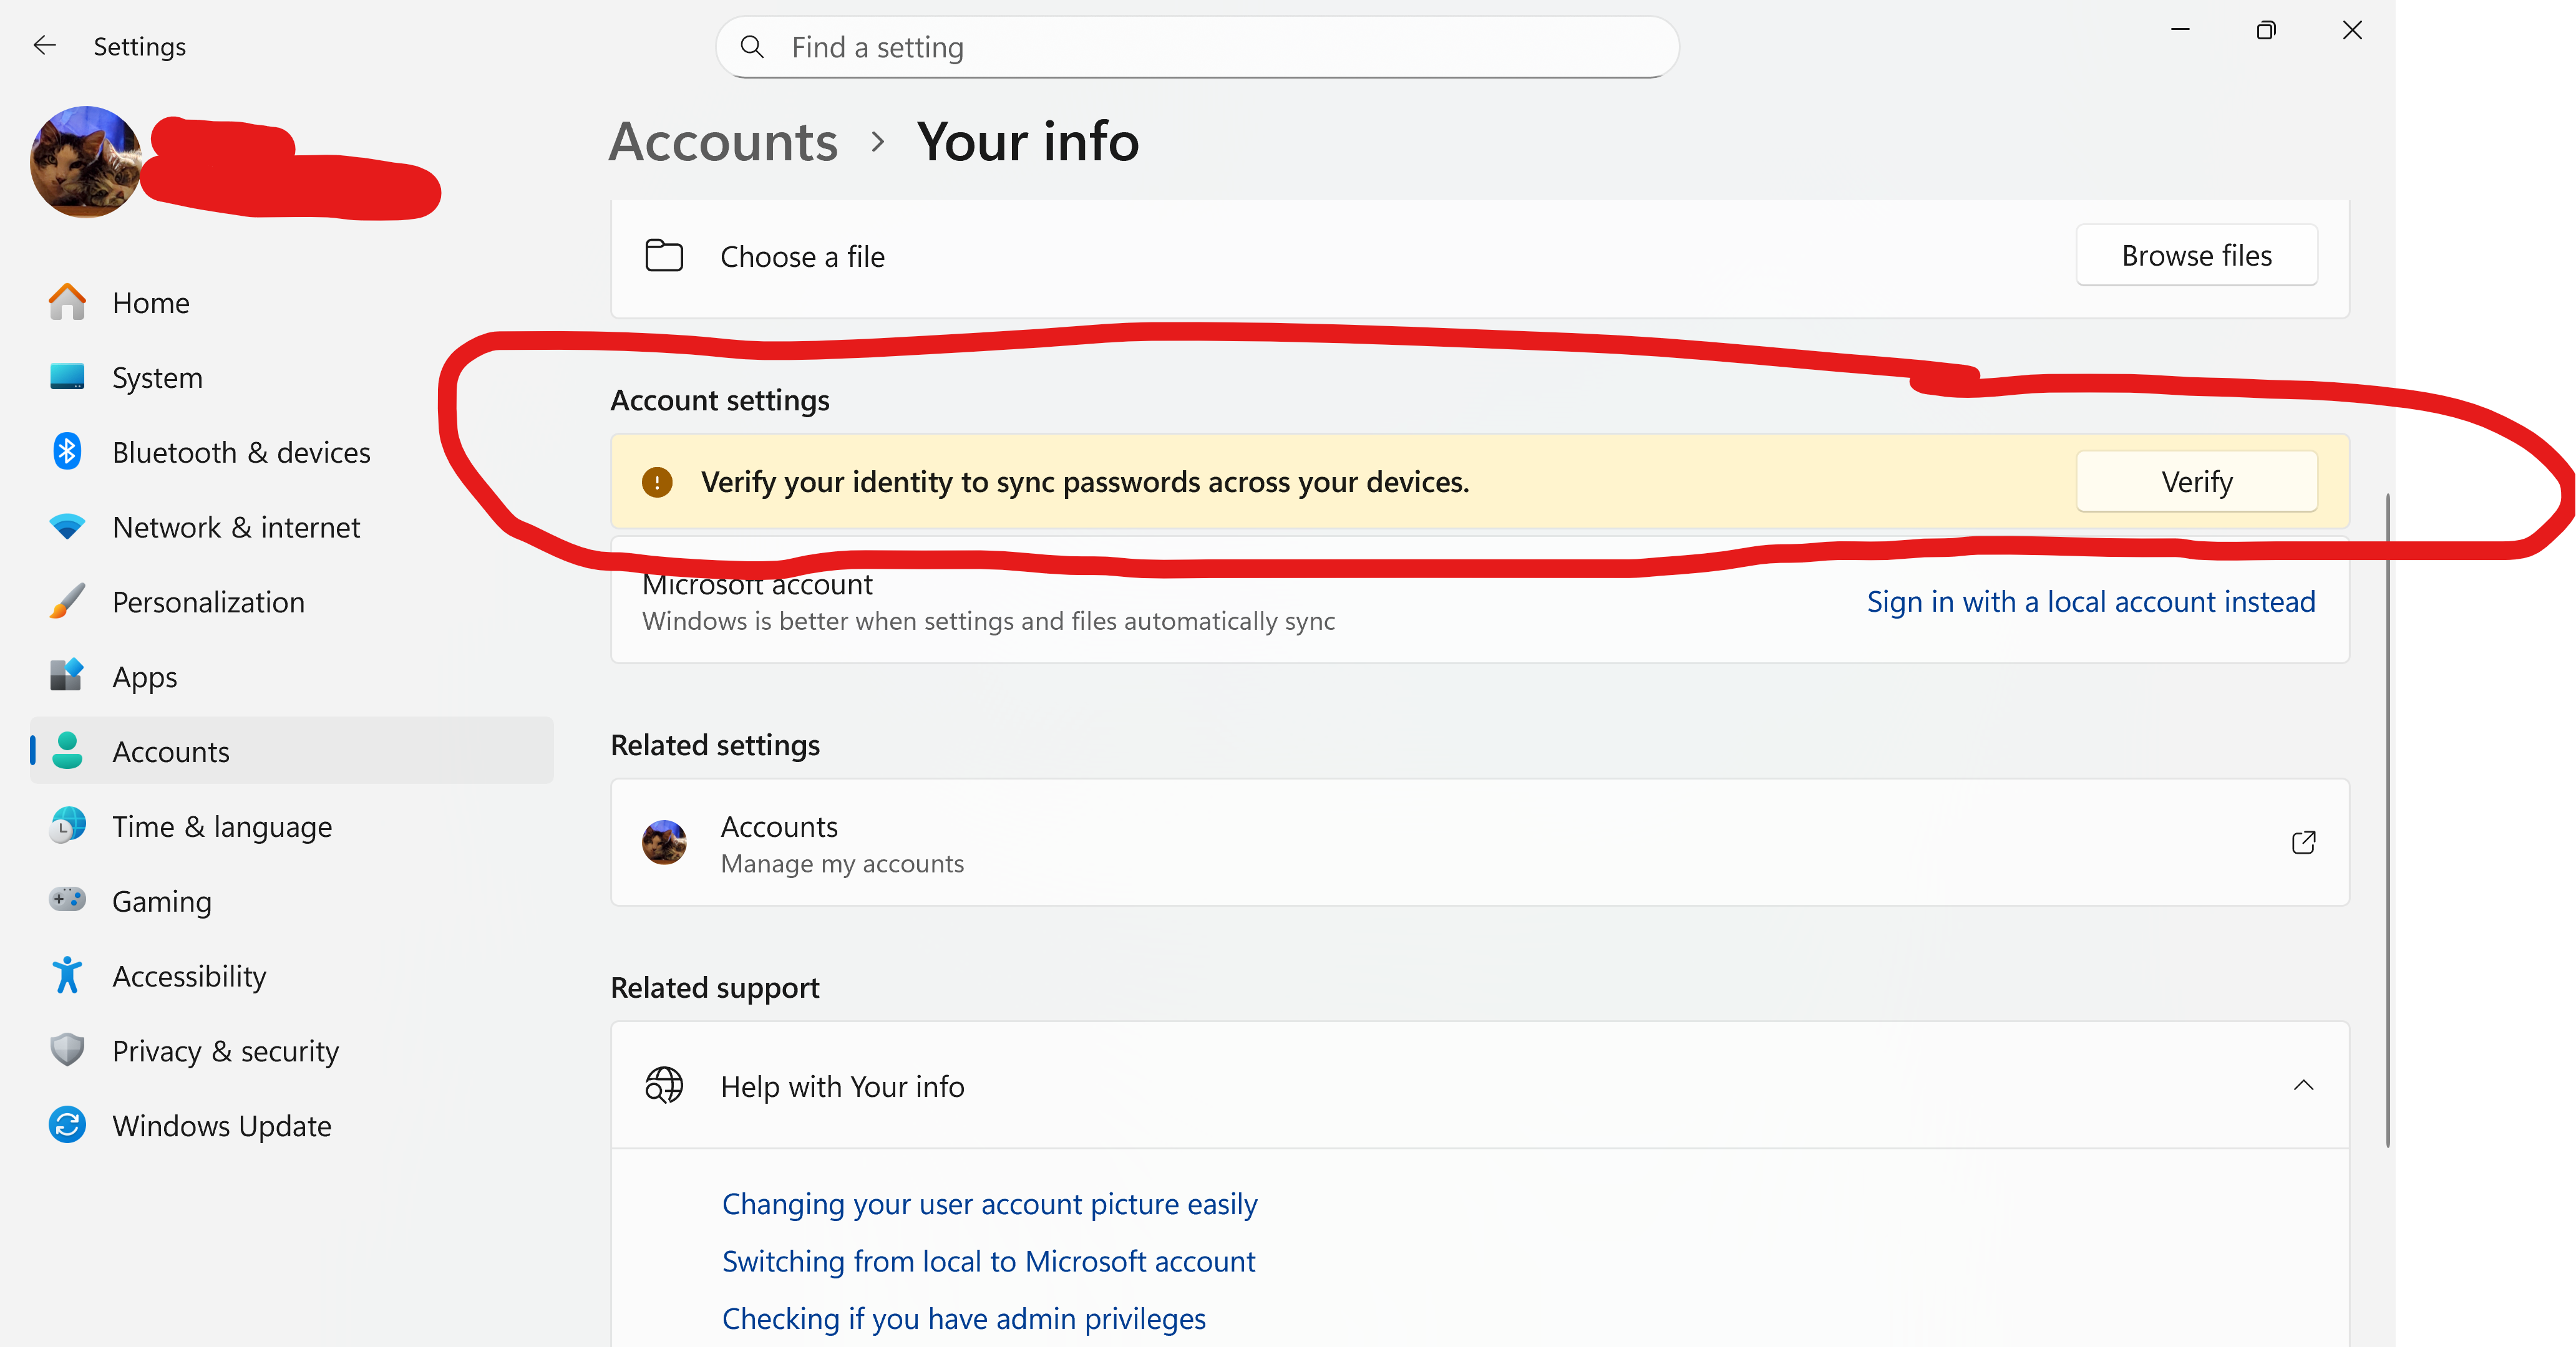Click Sign in with a local account instead

(2091, 602)
